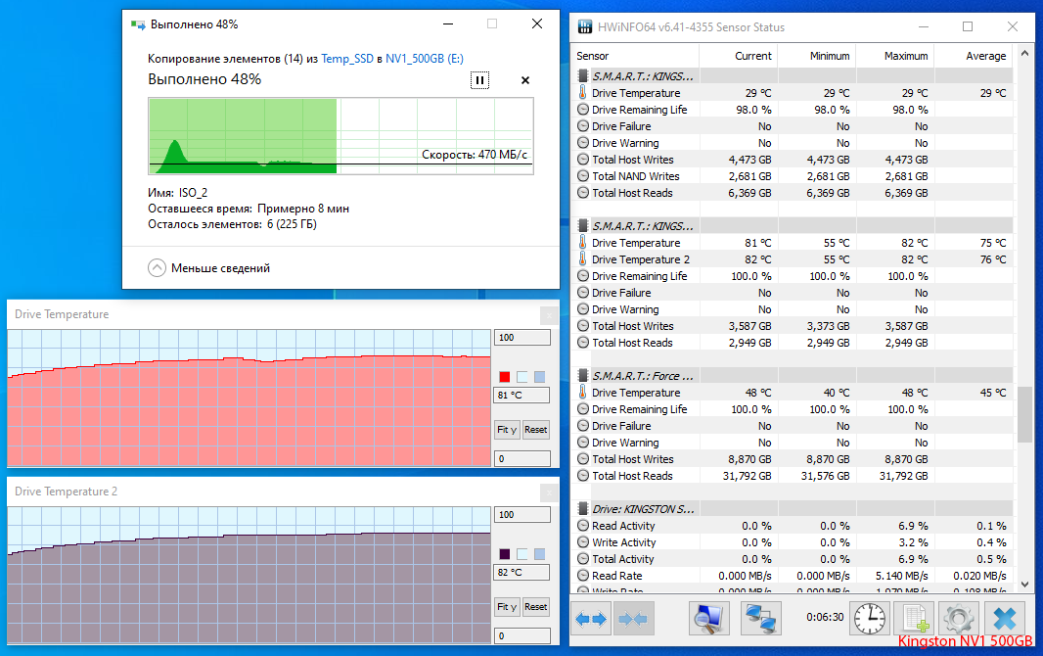Minimize the HWiNFO64 Sensor Status window
This screenshot has width=1043, height=656.
(x=924, y=26)
